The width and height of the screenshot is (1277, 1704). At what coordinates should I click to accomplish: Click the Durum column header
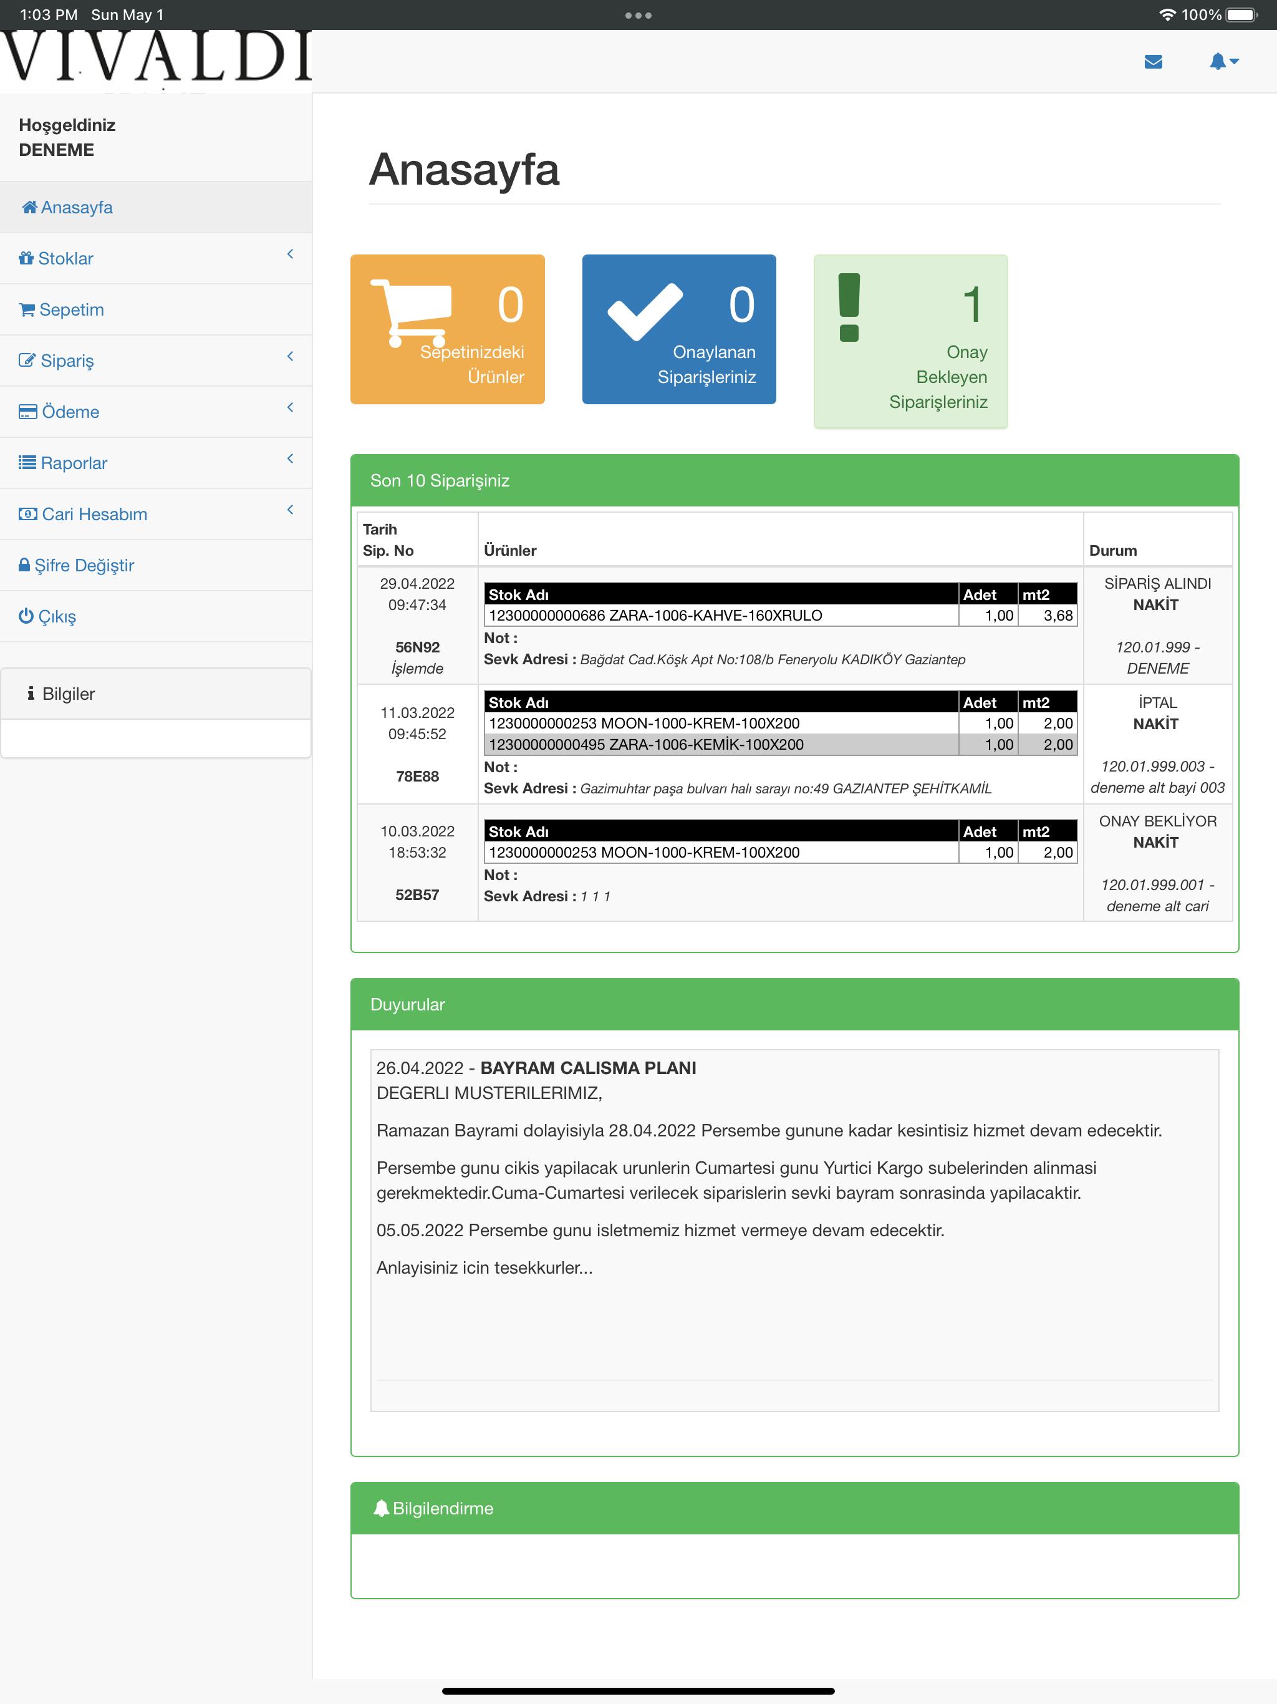pyautogui.click(x=1113, y=551)
